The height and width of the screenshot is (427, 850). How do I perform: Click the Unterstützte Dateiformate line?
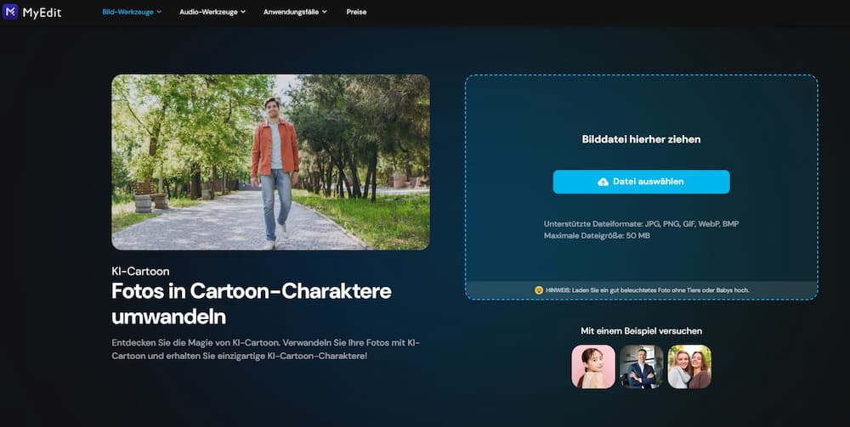point(641,223)
